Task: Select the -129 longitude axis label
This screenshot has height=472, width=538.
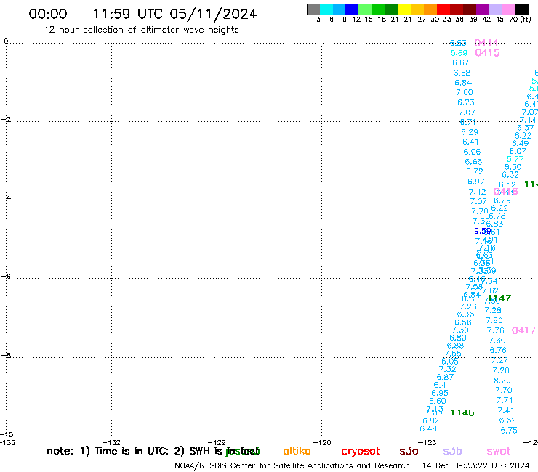Action: [x=217, y=442]
